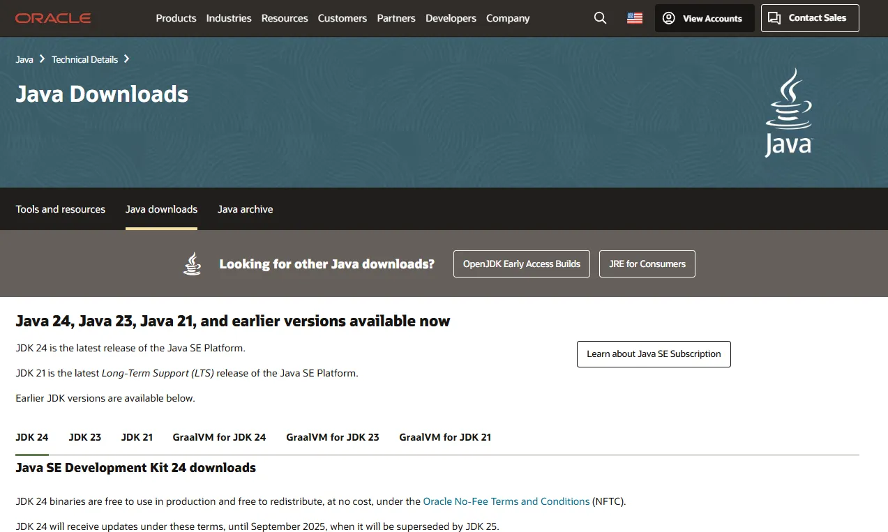Open the Industries menu
Image resolution: width=888 pixels, height=532 pixels.
[229, 18]
